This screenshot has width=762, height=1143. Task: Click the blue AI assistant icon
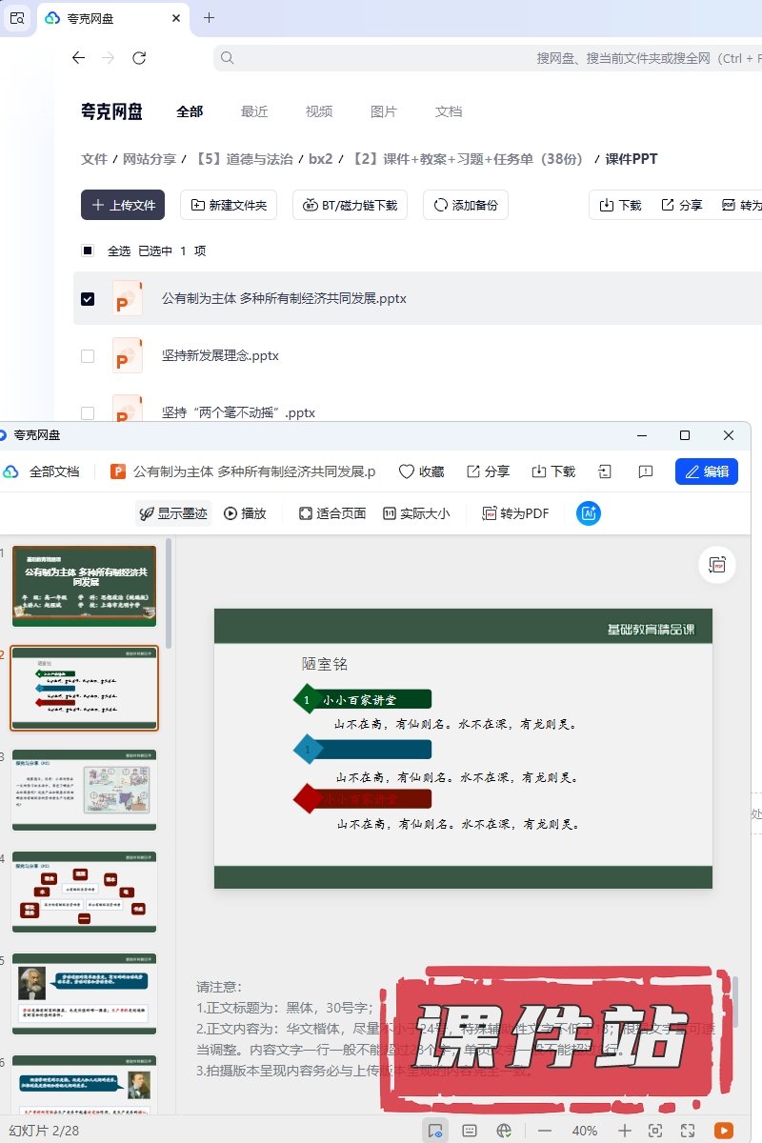(589, 513)
